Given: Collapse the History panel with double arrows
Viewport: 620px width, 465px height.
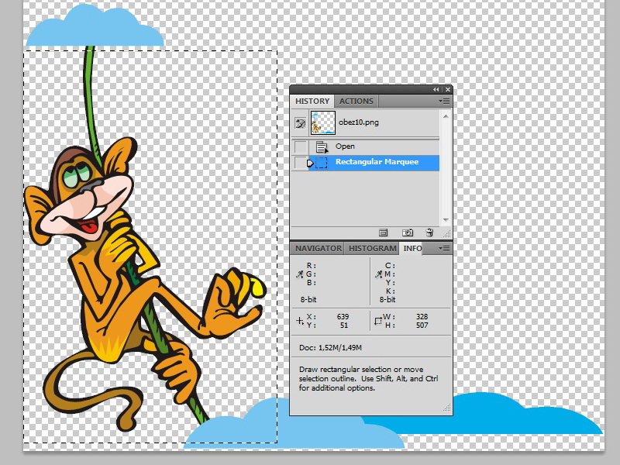Looking at the screenshot, I should click(x=436, y=89).
